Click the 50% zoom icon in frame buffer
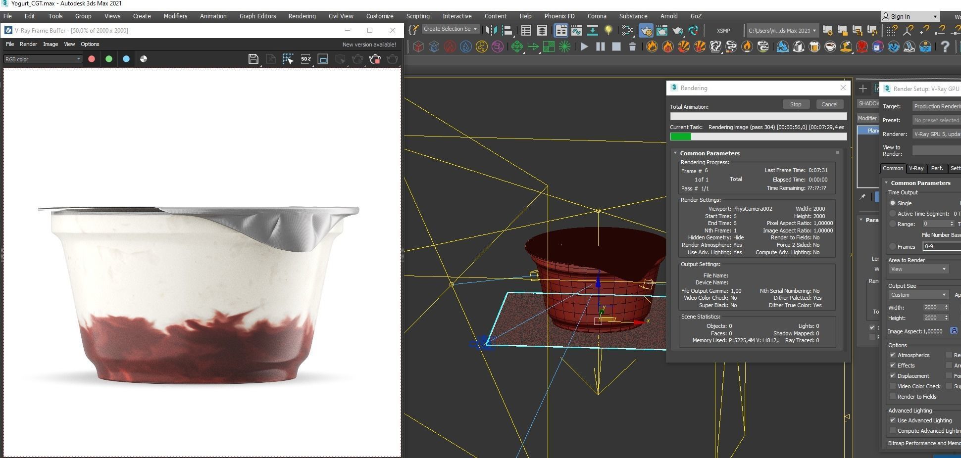The image size is (961, 458). pyautogui.click(x=305, y=59)
